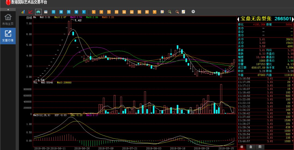Image resolution: width=294 pixels, height=150 pixels.
Task: Click the MA60:3.20 indicator label
Action: tap(108, 17)
